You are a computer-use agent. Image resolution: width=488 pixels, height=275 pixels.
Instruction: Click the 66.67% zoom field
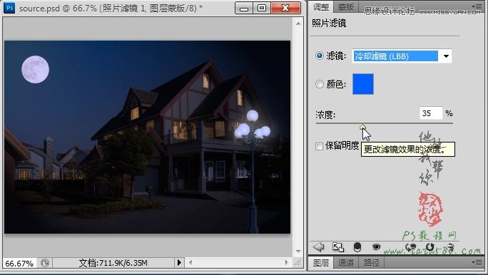19,263
